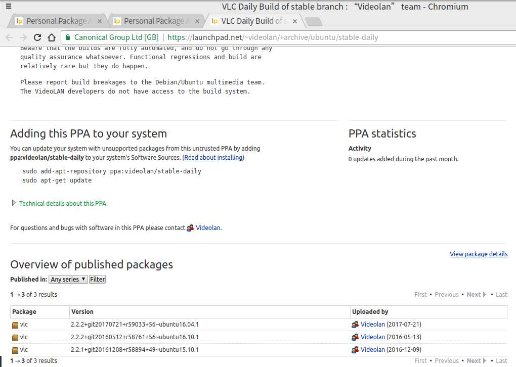Switch to the first Personal Package tab

(57, 21)
